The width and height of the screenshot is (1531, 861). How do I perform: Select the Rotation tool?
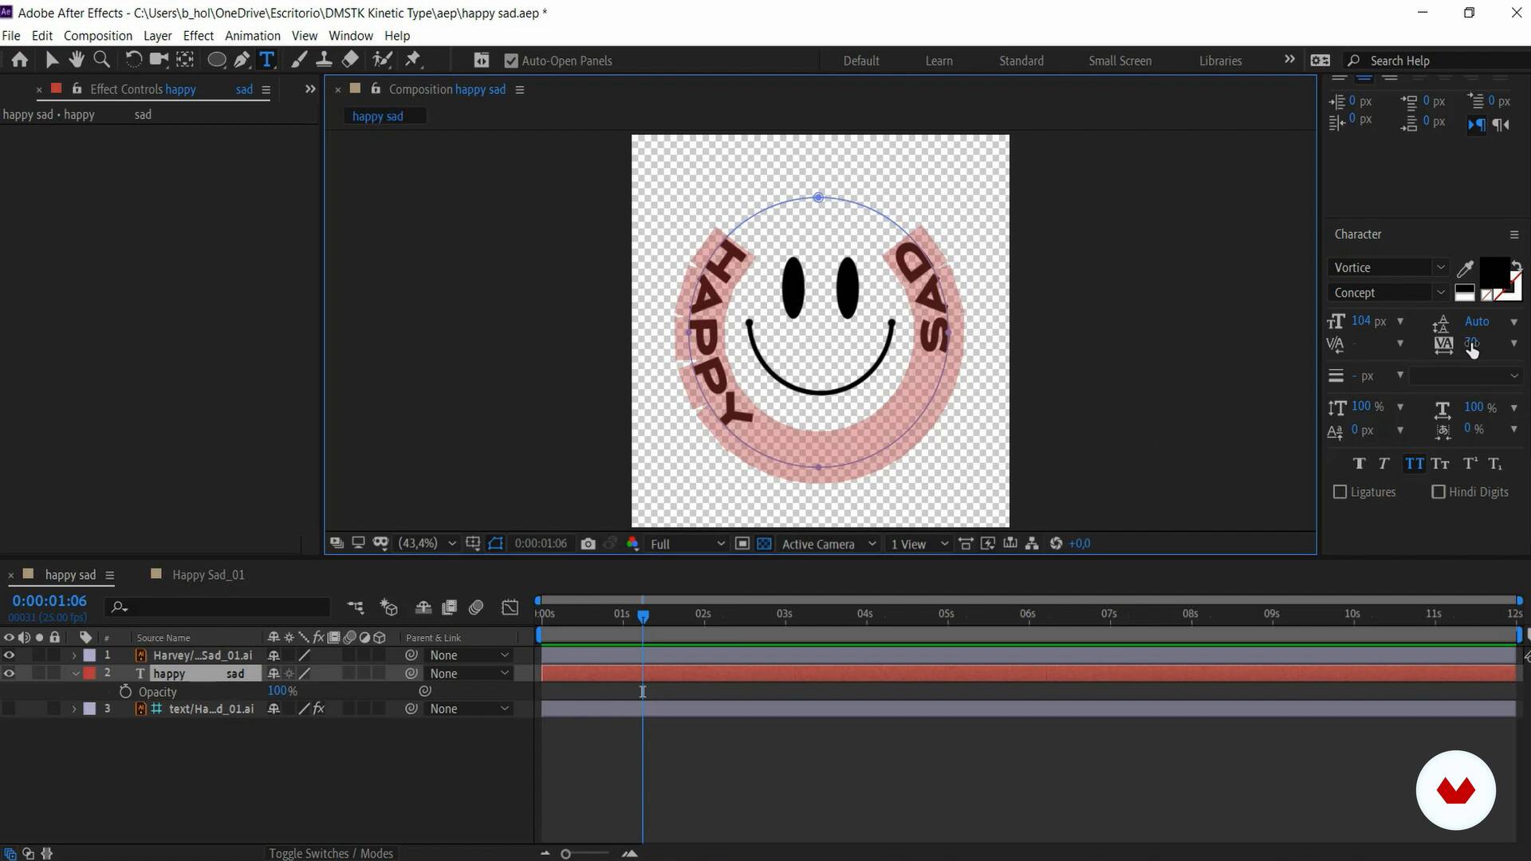[134, 60]
